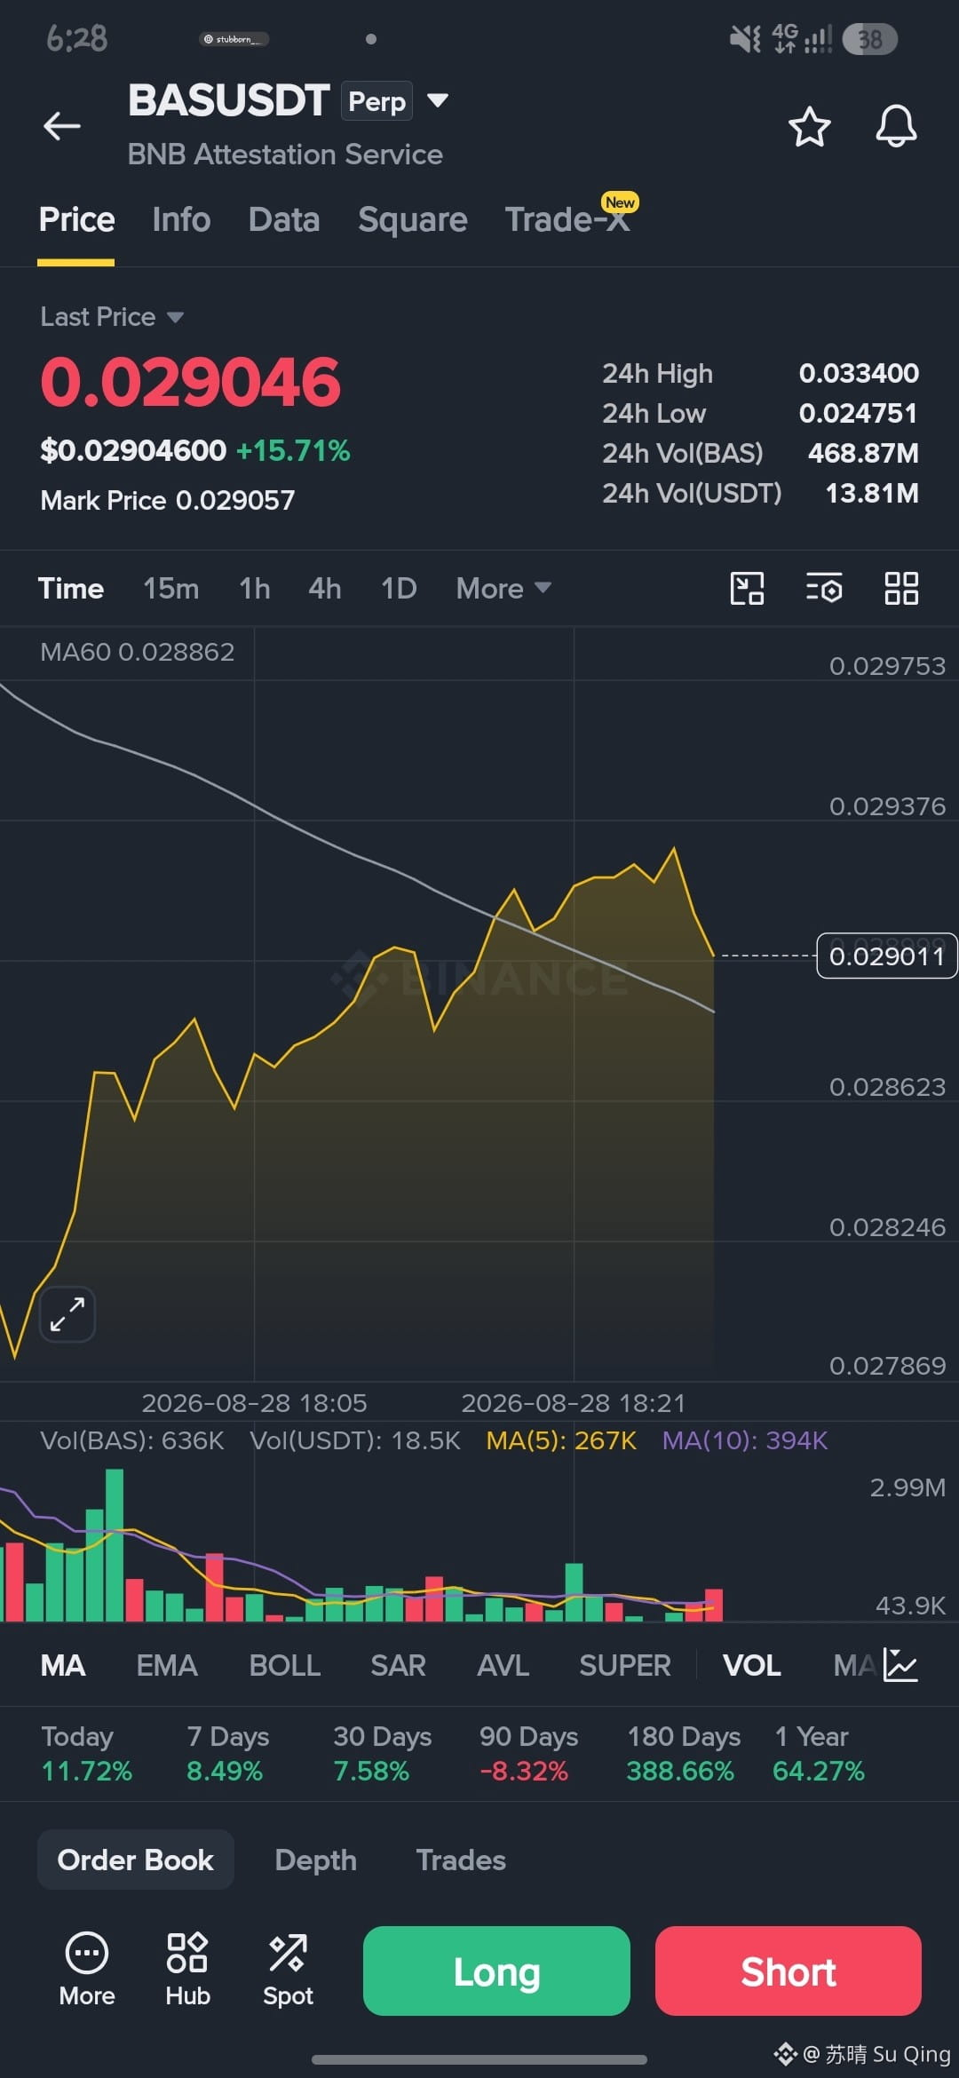Toggle the MA indicator
This screenshot has height=2078, width=959.
63,1665
